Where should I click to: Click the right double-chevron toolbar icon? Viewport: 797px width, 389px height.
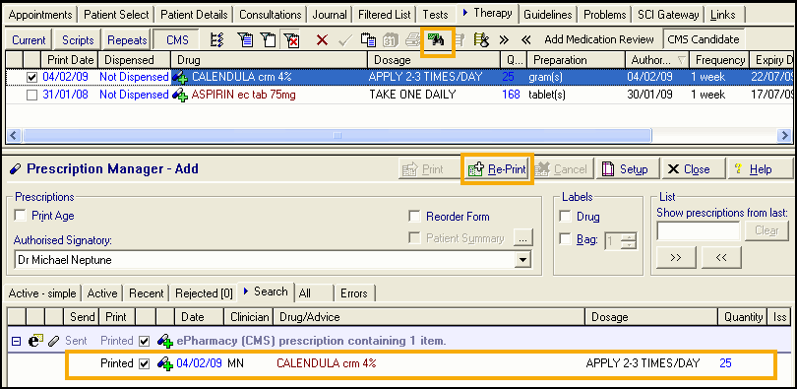(x=504, y=39)
